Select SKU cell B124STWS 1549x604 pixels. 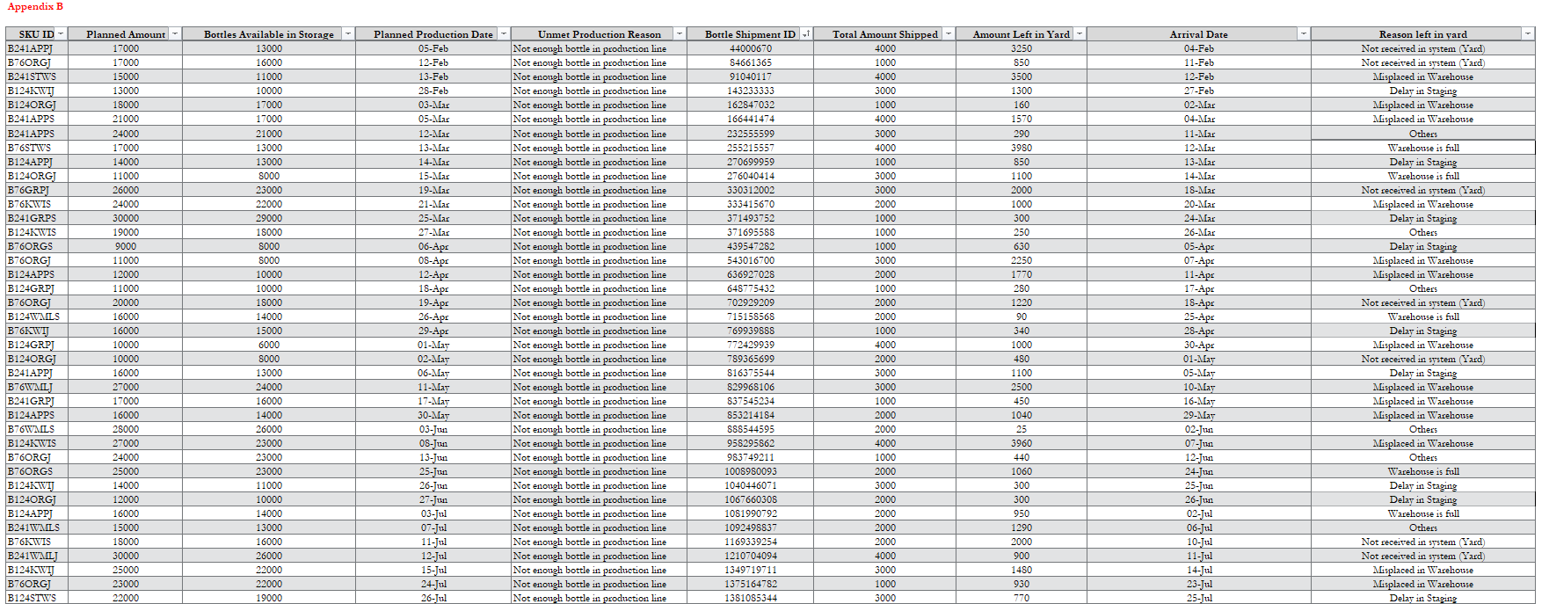point(37,598)
